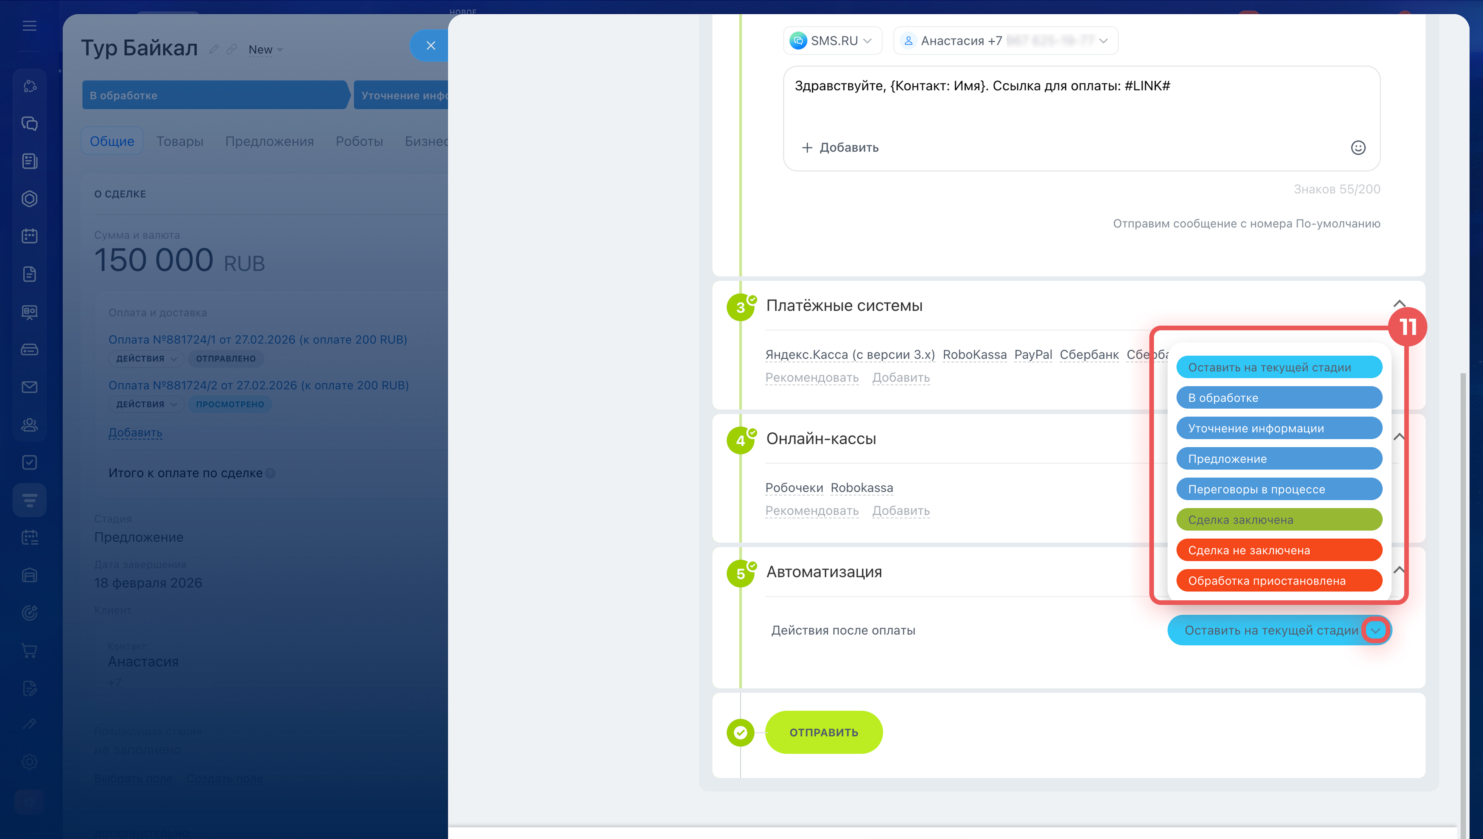Open the shopping cart sidebar icon

[29, 650]
